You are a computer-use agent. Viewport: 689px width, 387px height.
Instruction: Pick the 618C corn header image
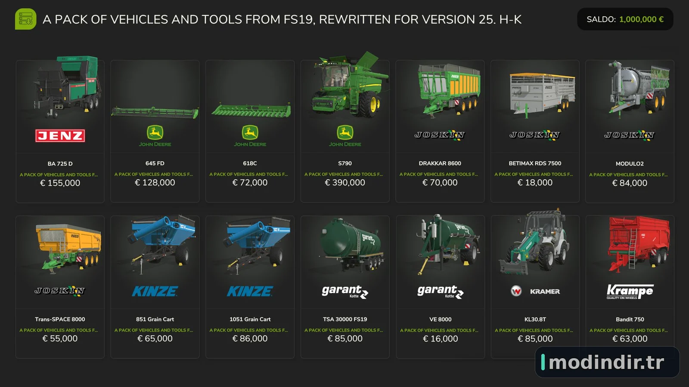(x=251, y=110)
